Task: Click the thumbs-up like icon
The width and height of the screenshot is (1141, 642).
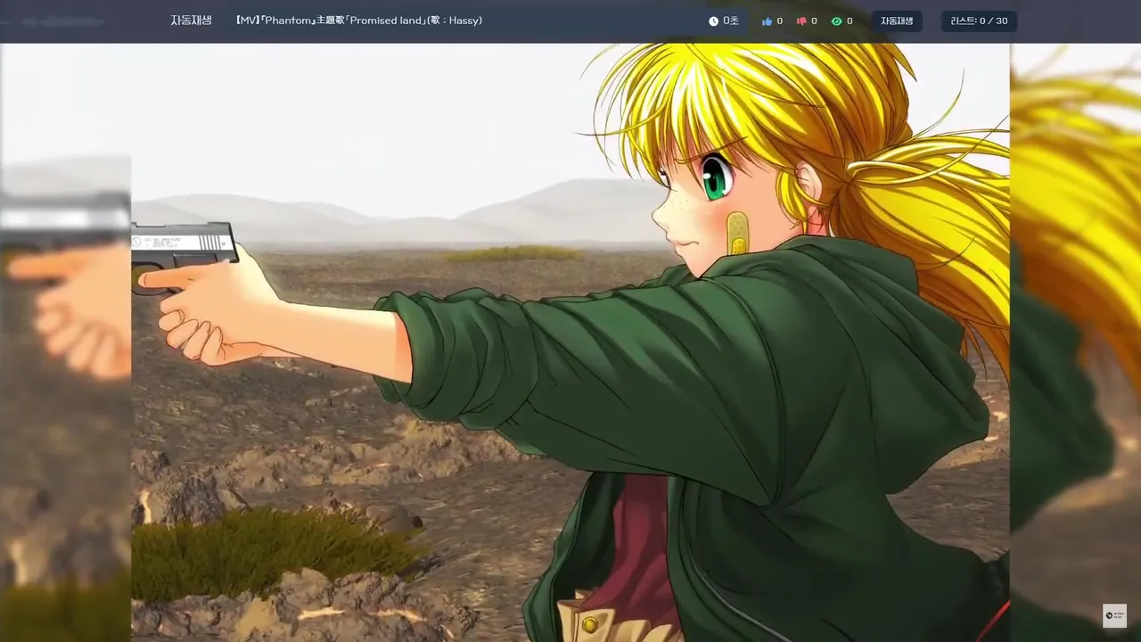Action: 767,21
